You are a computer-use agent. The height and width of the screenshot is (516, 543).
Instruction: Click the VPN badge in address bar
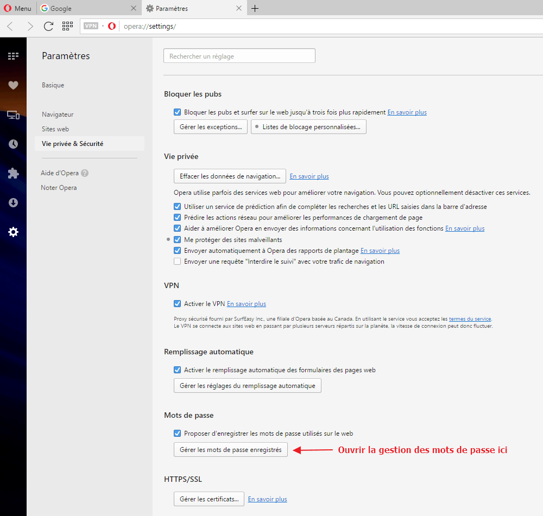point(91,26)
